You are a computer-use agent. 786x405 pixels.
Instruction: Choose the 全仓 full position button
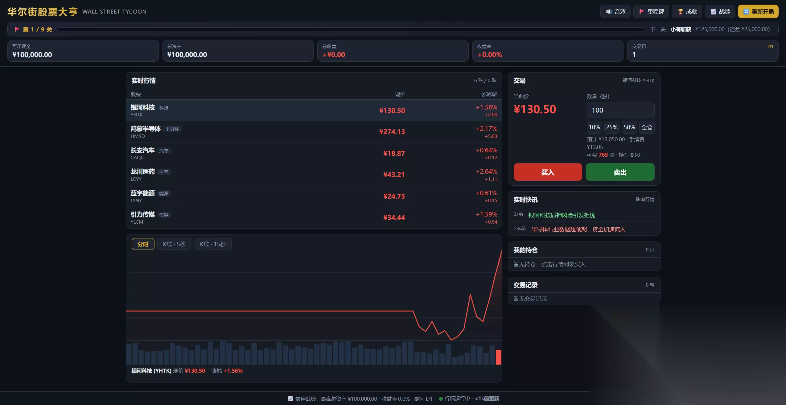point(647,127)
